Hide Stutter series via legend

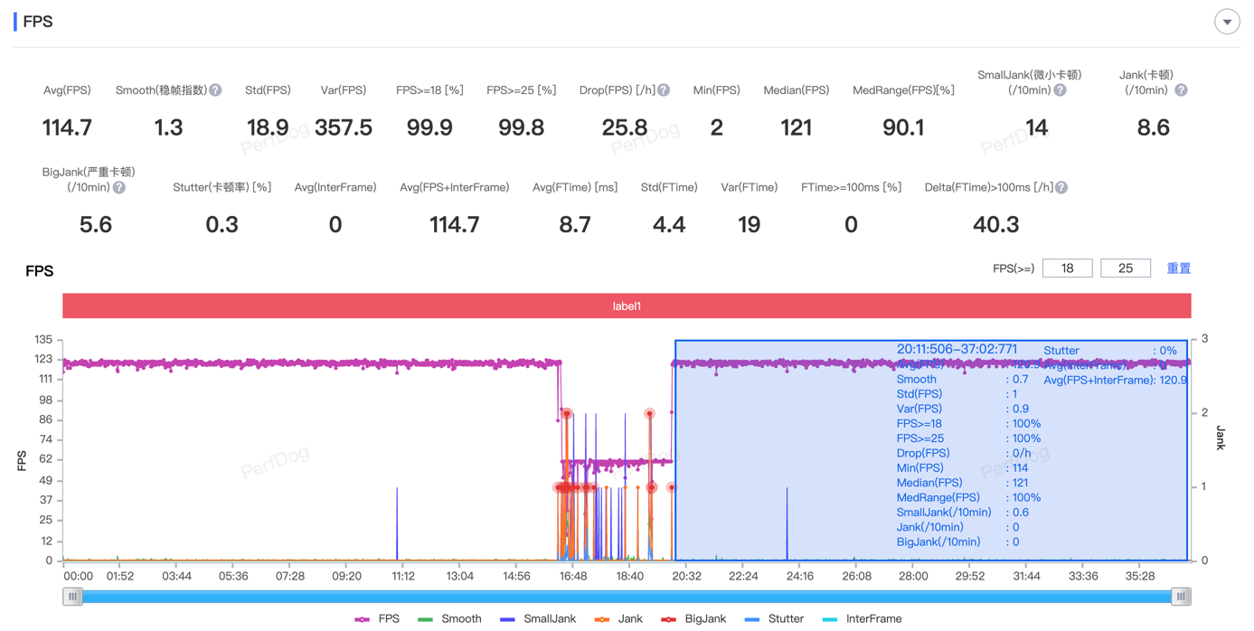coord(774,619)
